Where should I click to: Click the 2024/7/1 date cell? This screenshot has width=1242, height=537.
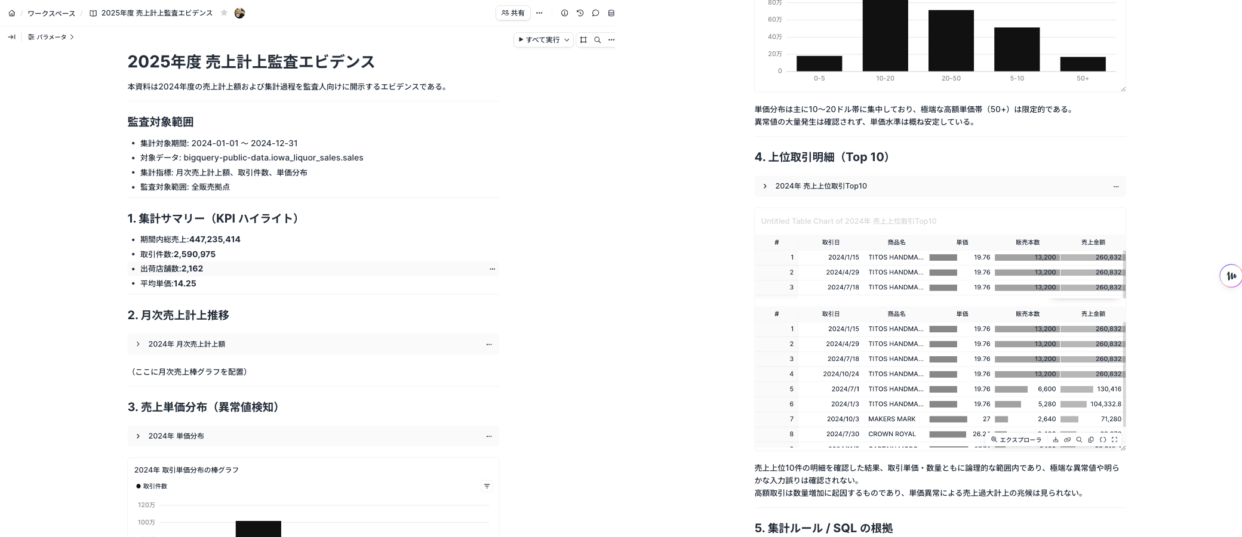831,389
